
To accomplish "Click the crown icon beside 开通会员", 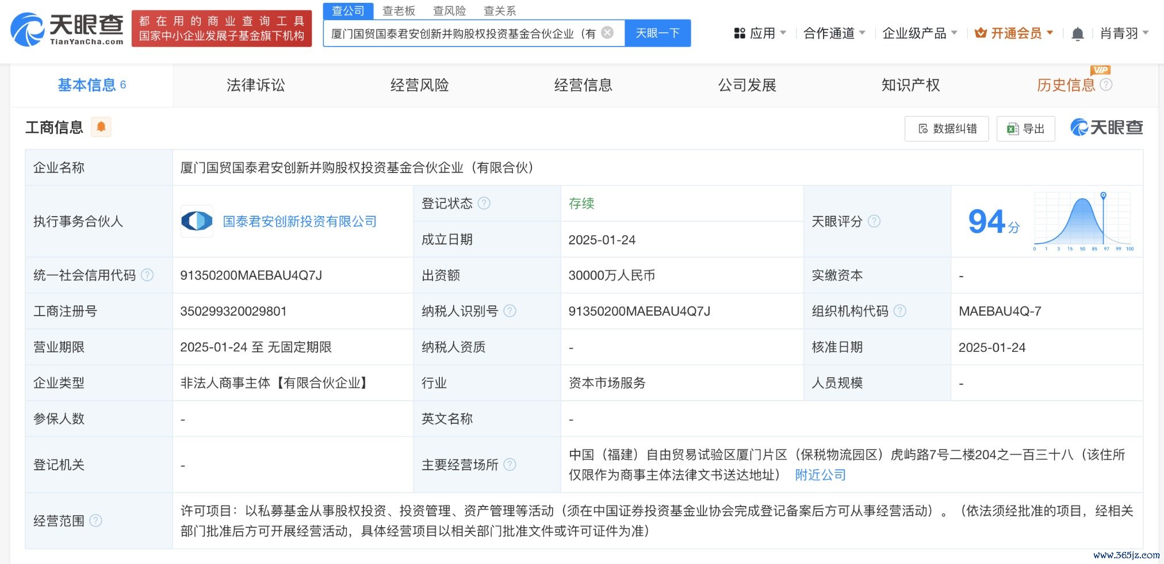I will coord(981,33).
